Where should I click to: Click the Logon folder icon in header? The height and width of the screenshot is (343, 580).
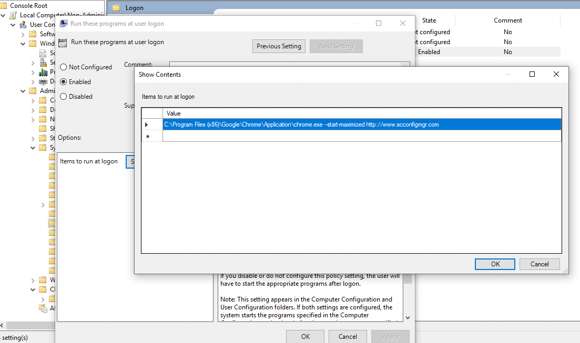point(116,8)
